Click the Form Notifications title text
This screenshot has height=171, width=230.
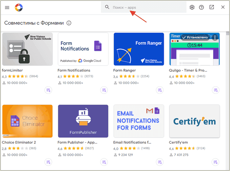74,70
